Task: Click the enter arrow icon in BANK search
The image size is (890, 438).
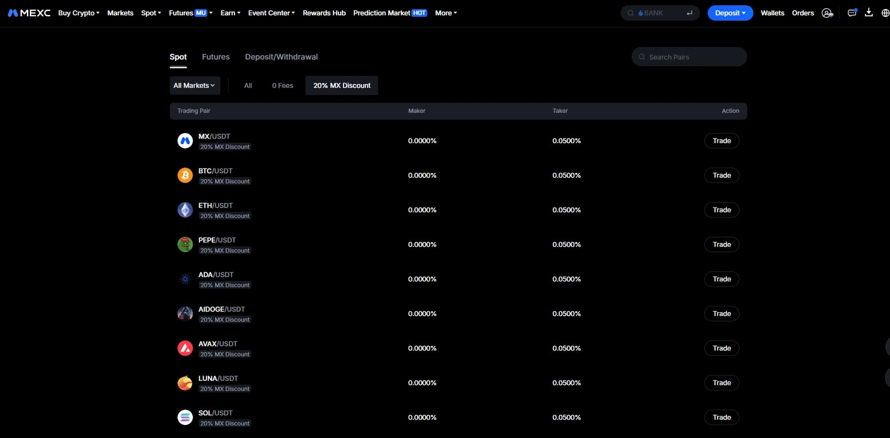Action: (689, 13)
